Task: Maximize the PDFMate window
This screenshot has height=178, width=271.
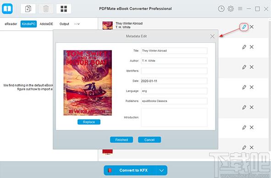Action: pyautogui.click(x=257, y=9)
